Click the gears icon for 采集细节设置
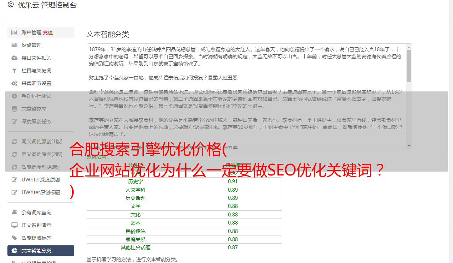Image resolution: width=453 pixels, height=263 pixels. click(x=15, y=83)
